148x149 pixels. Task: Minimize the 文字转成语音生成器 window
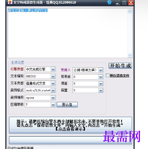118,3
